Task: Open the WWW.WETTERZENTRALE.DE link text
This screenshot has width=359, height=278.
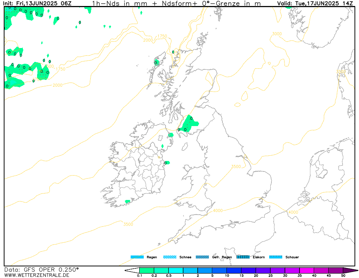Action: coord(37,275)
